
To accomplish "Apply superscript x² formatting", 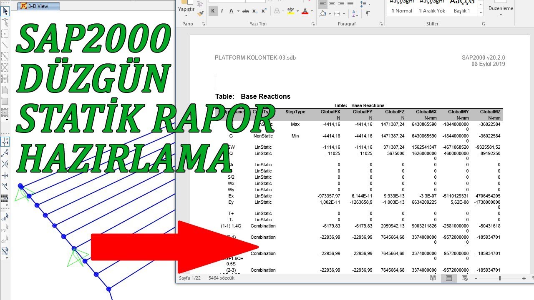I will (264, 11).
